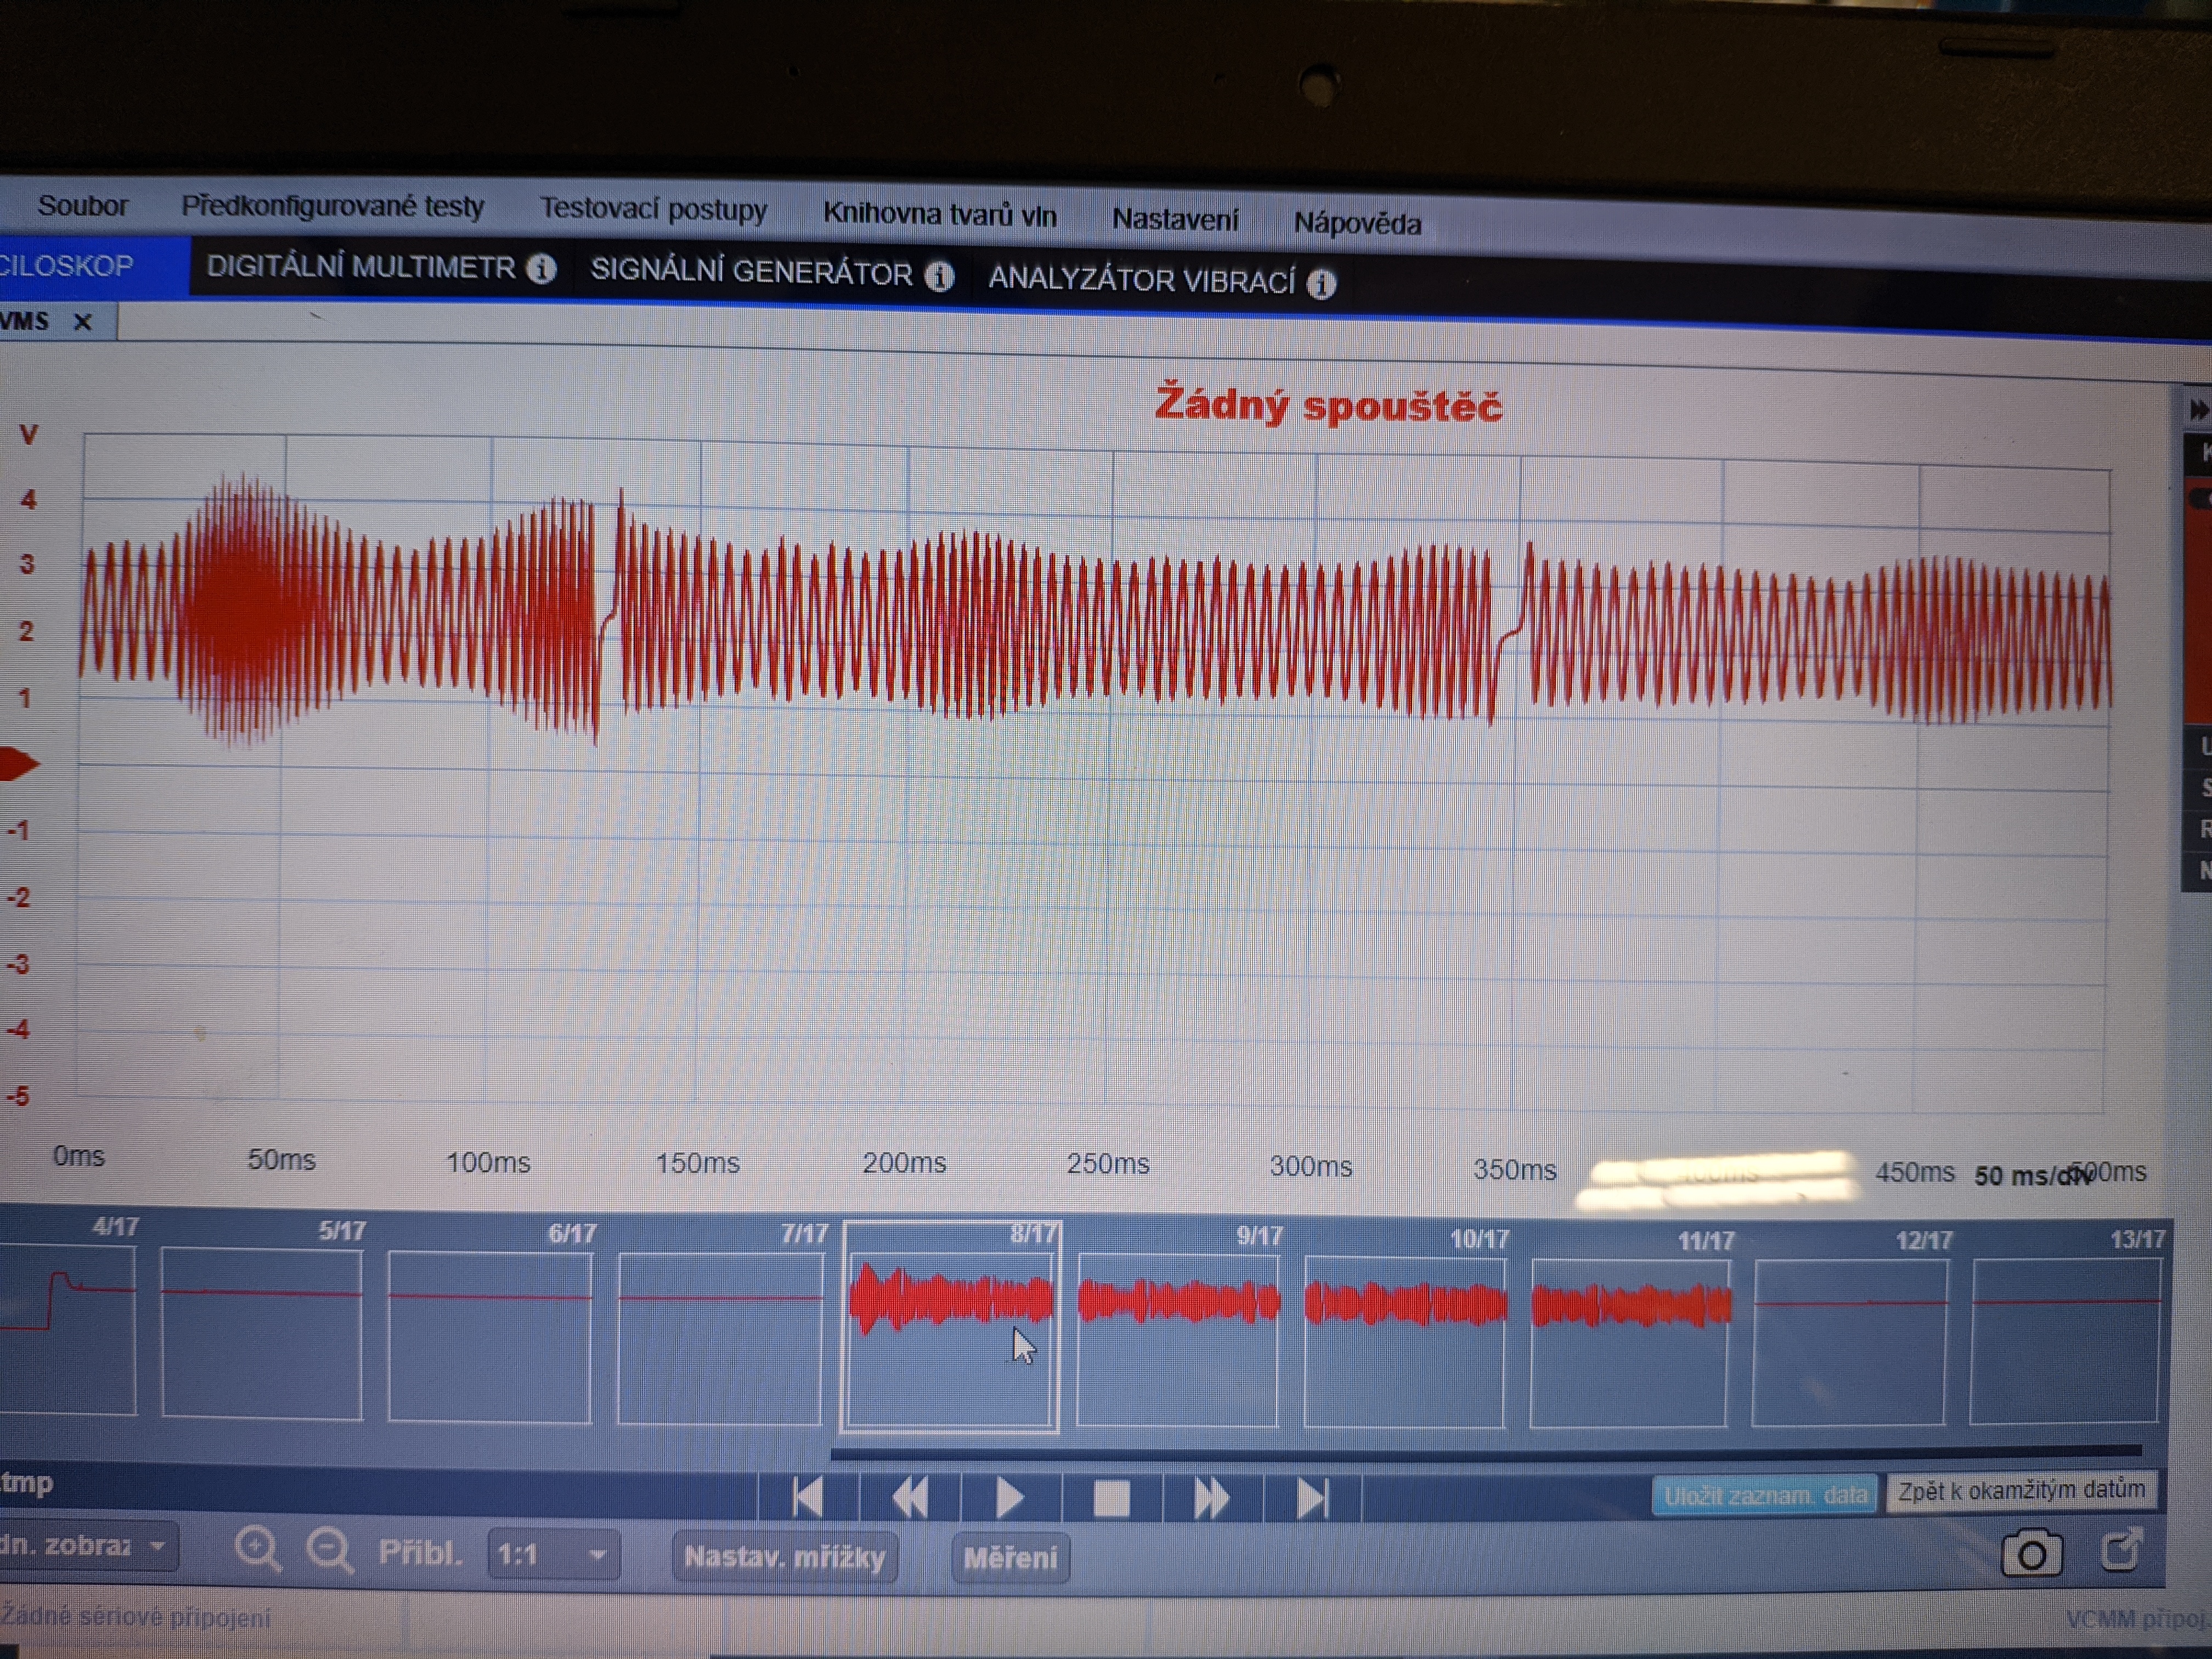Close the VMS tab
2212x1659 pixels.
point(83,322)
